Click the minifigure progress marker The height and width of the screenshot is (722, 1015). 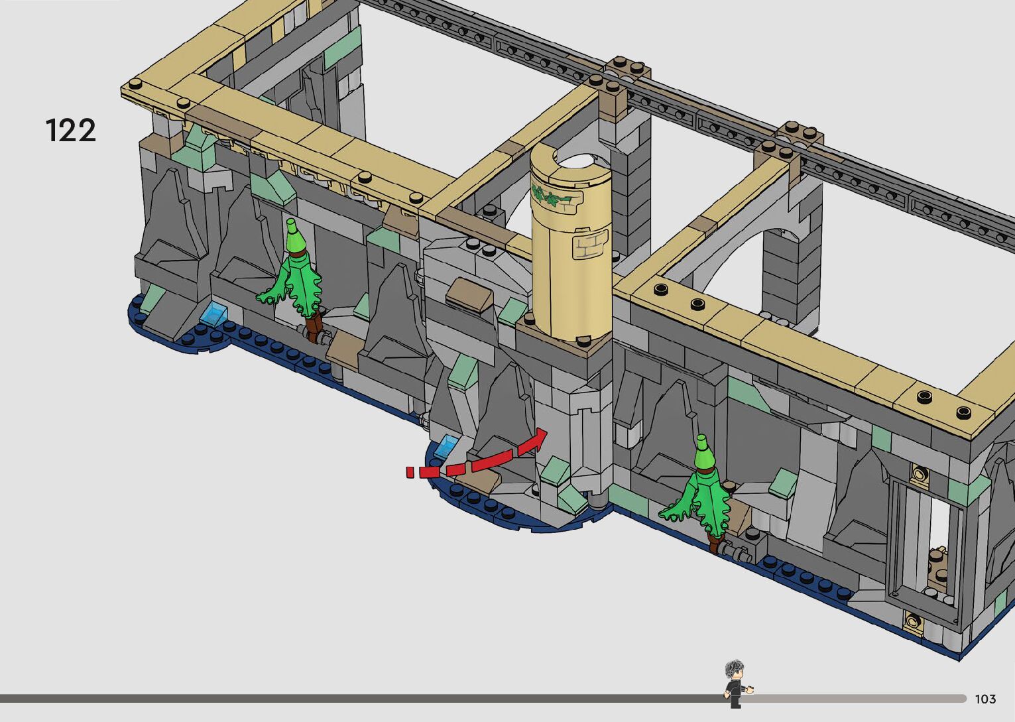point(735,683)
